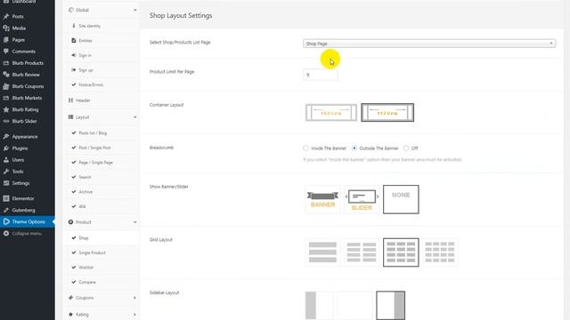
Task: Click the Collapse menu circle icon
Action: point(6,233)
